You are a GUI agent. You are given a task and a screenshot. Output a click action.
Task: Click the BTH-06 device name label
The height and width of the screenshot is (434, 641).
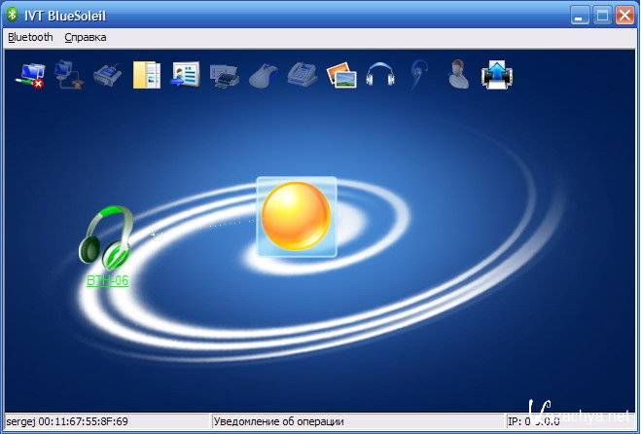coord(107,281)
